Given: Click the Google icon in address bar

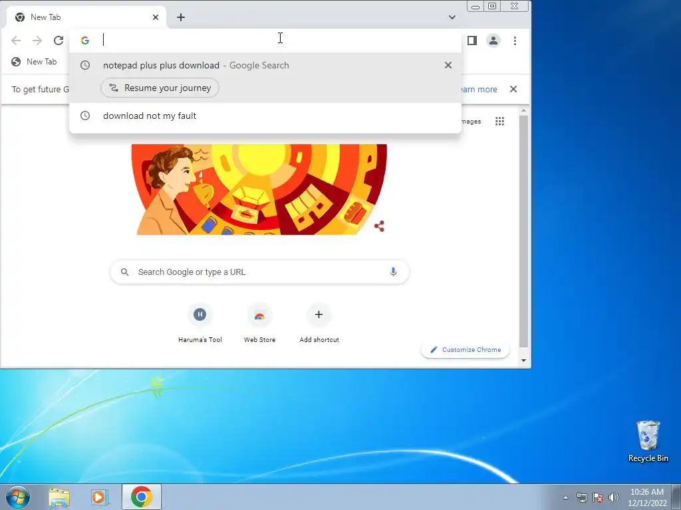Looking at the screenshot, I should pyautogui.click(x=85, y=41).
